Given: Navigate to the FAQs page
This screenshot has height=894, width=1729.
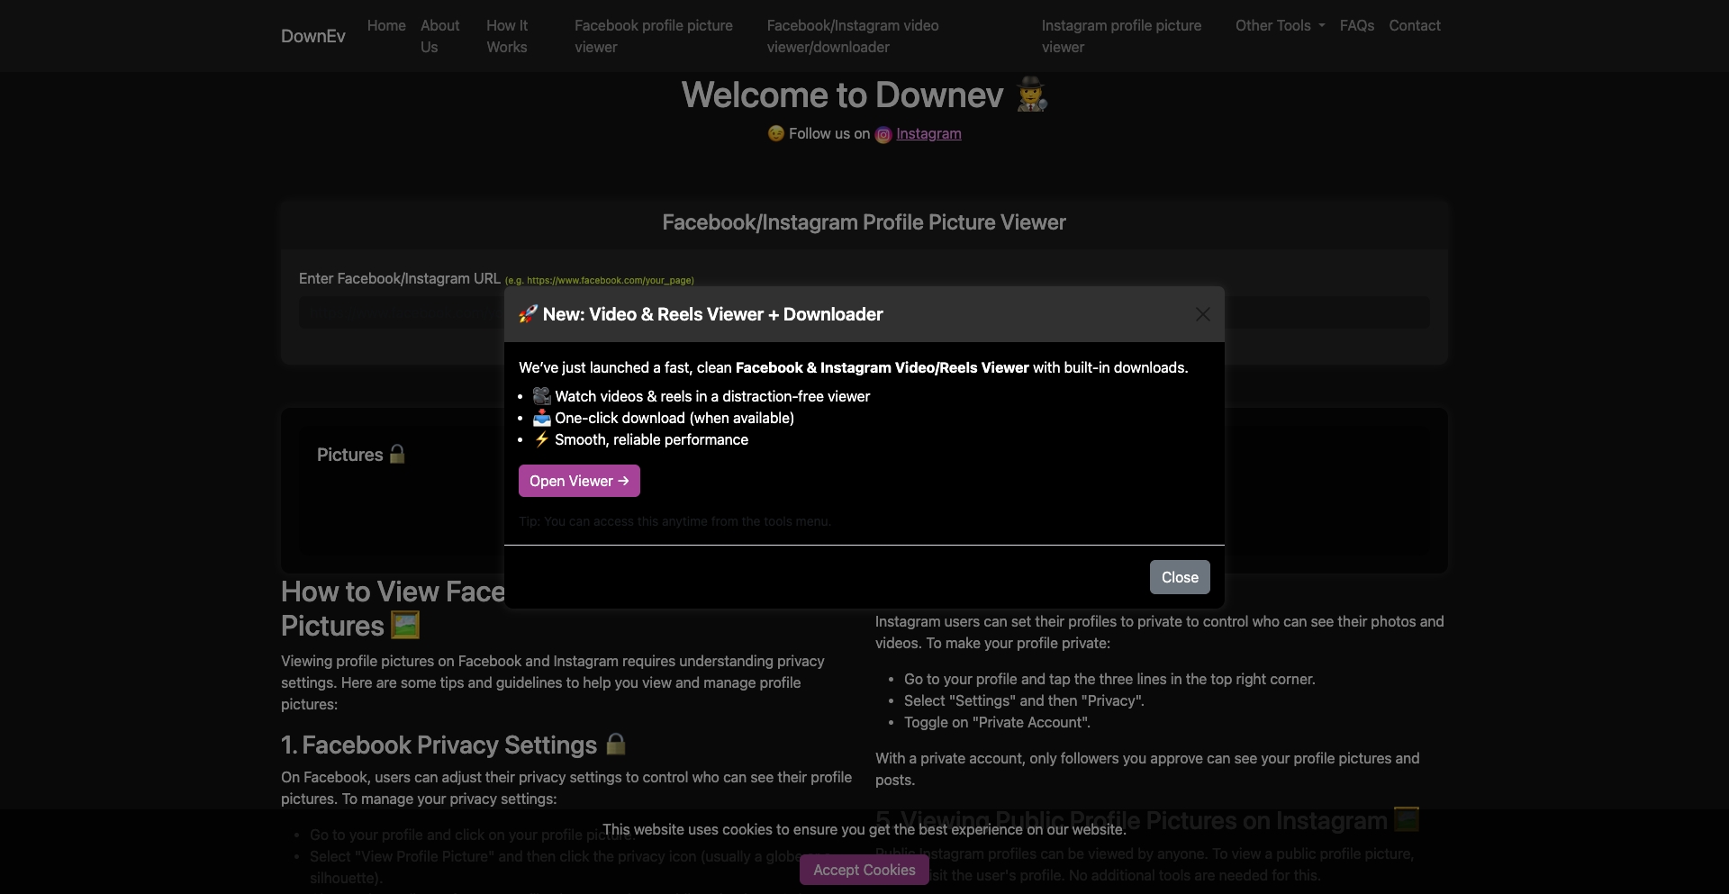Looking at the screenshot, I should (1357, 25).
